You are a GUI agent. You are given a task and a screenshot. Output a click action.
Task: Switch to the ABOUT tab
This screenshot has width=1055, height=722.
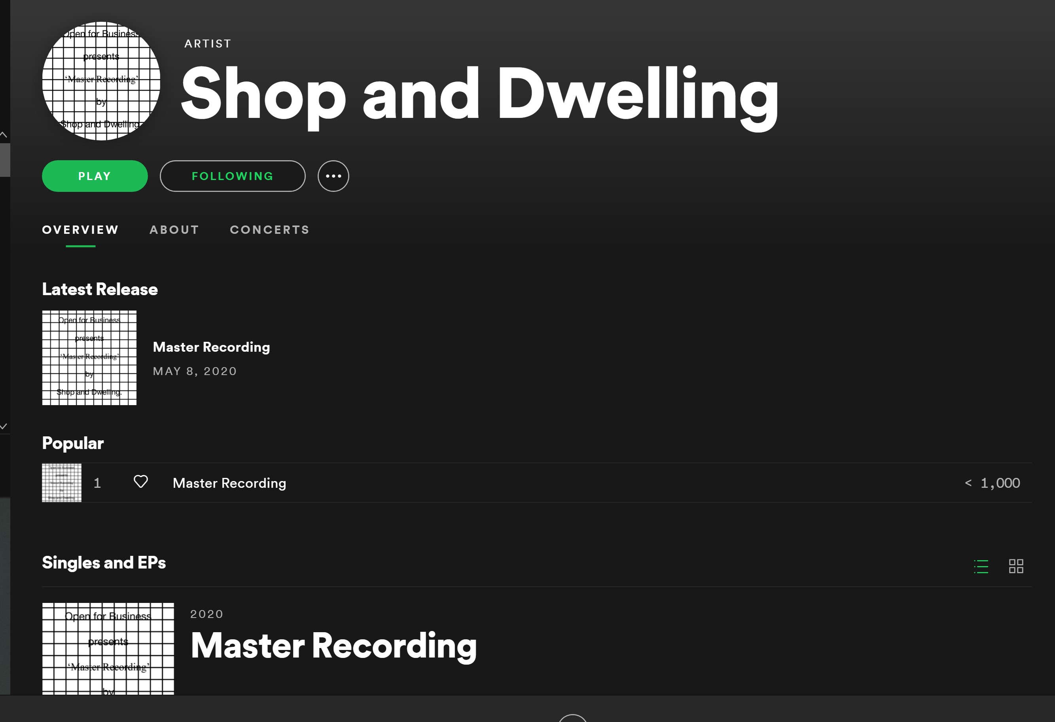pyautogui.click(x=174, y=230)
